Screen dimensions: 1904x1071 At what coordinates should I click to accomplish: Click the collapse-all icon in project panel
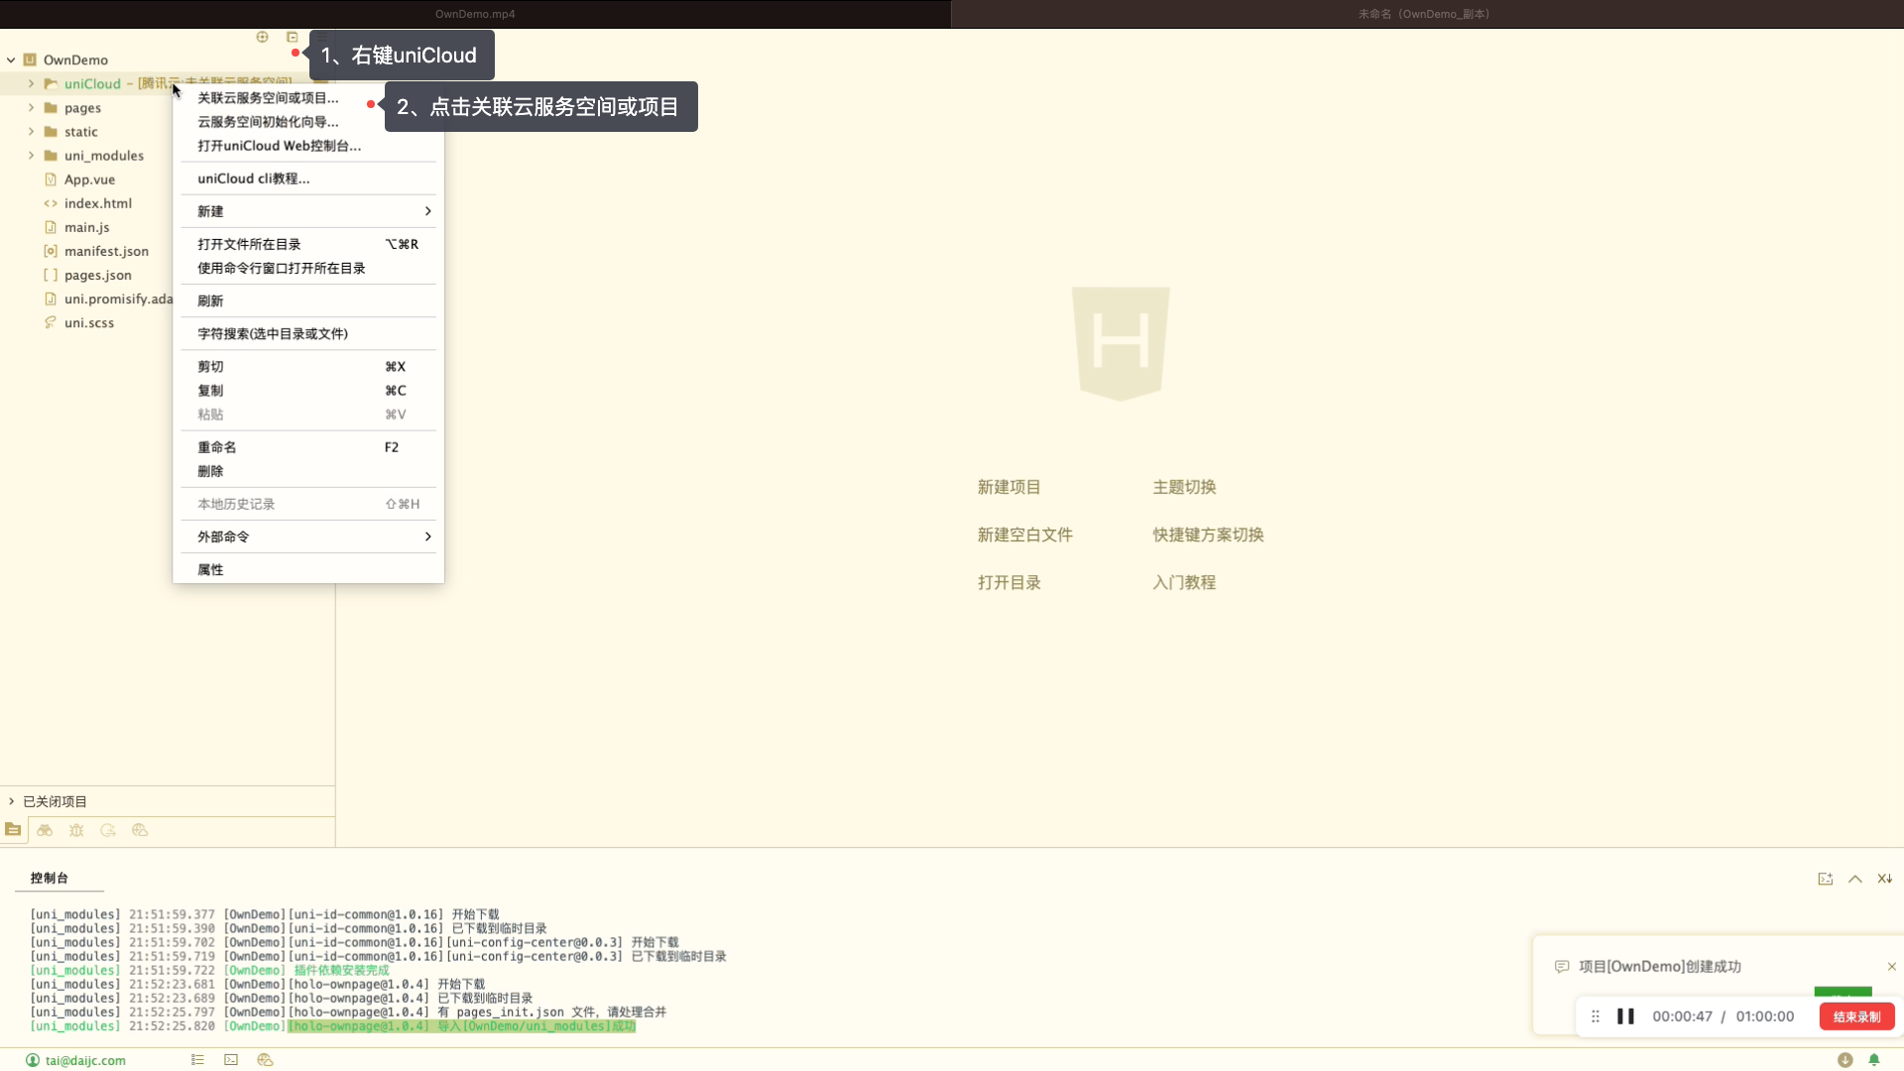pos(293,37)
